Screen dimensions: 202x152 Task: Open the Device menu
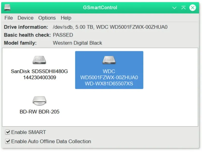pyautogui.click(x=26, y=18)
